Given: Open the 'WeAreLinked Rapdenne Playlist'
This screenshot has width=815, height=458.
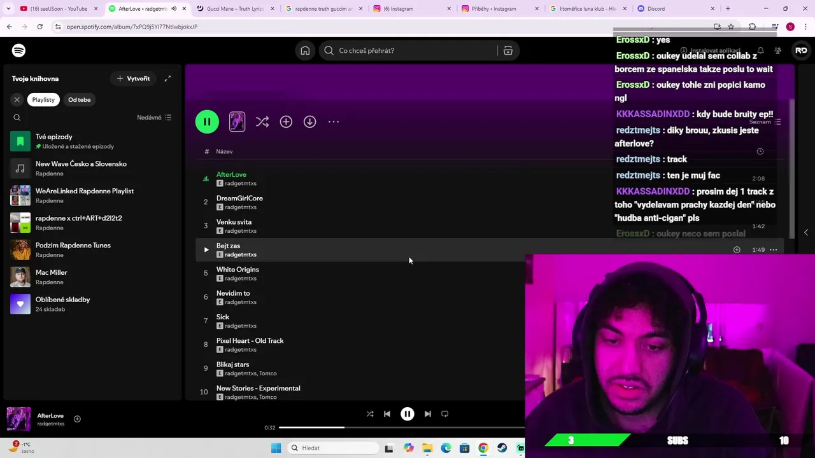Looking at the screenshot, I should click(x=92, y=195).
